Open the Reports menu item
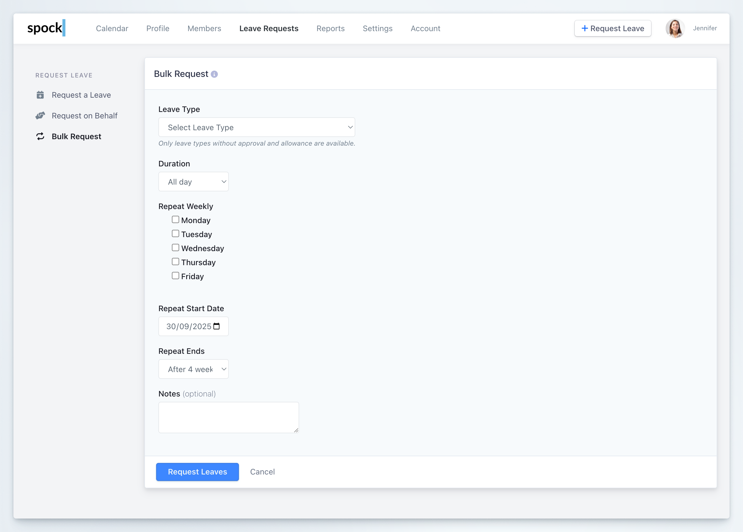This screenshot has width=743, height=532. (330, 29)
